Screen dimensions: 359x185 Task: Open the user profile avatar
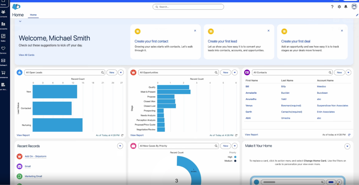click(354, 7)
